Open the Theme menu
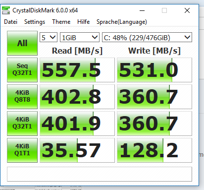 (x=61, y=22)
